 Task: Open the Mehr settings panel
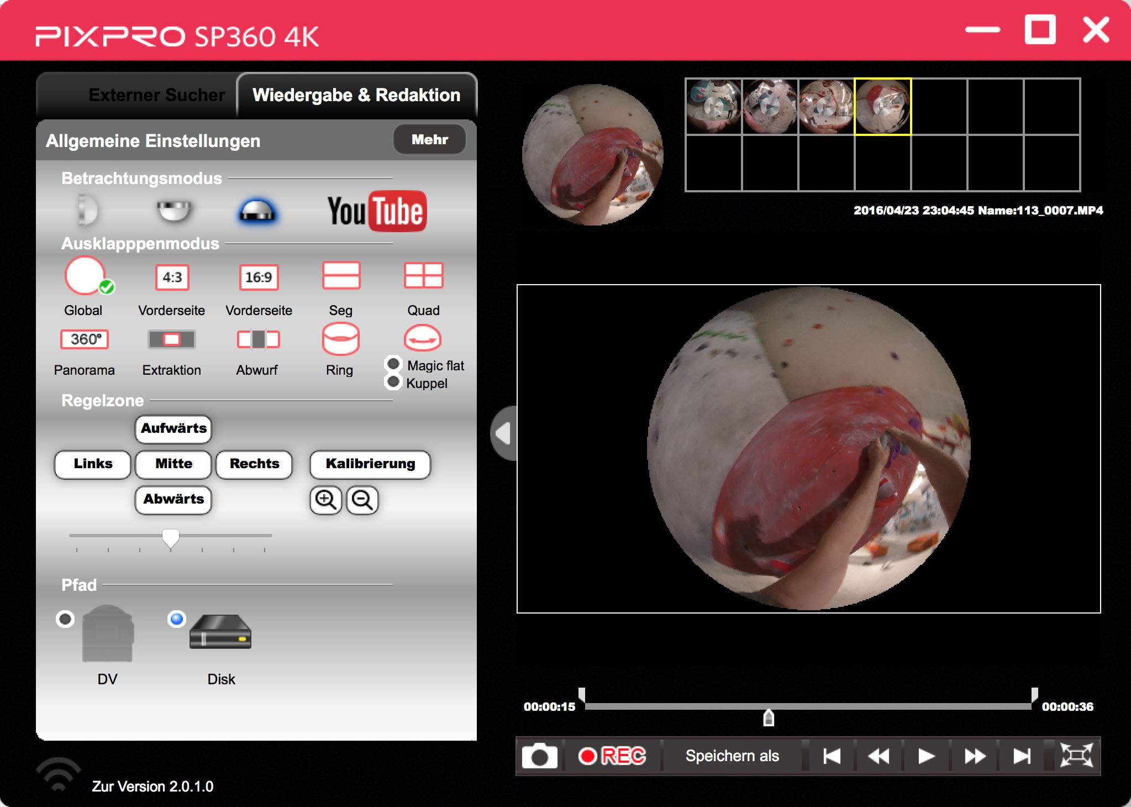[429, 140]
